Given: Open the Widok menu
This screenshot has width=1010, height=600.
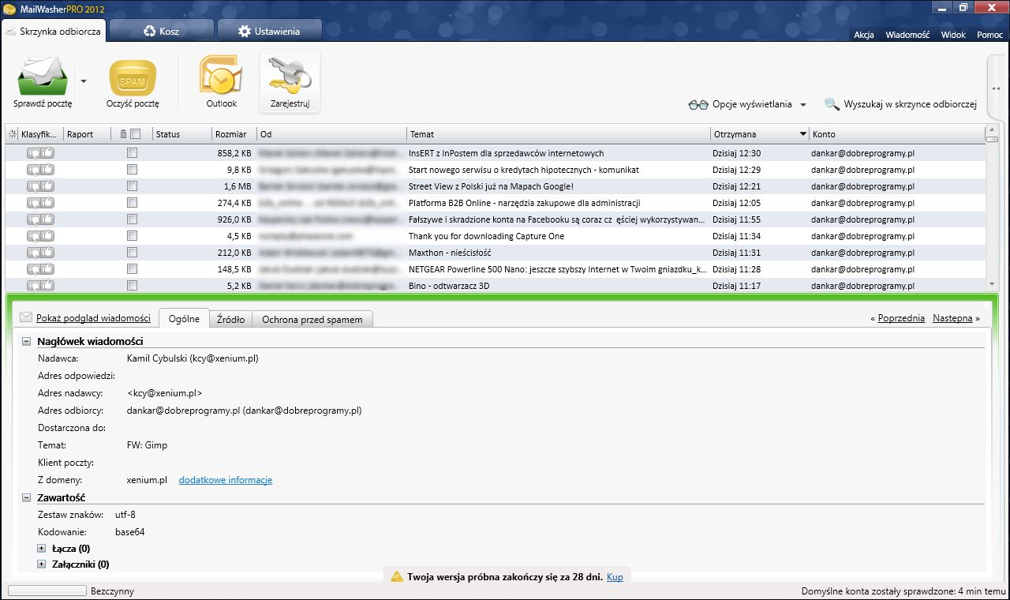Looking at the screenshot, I should point(953,35).
